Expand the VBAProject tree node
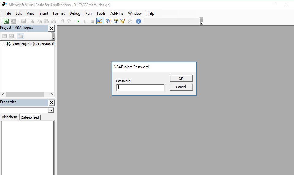The height and width of the screenshot is (175, 294). pyautogui.click(x=3, y=44)
